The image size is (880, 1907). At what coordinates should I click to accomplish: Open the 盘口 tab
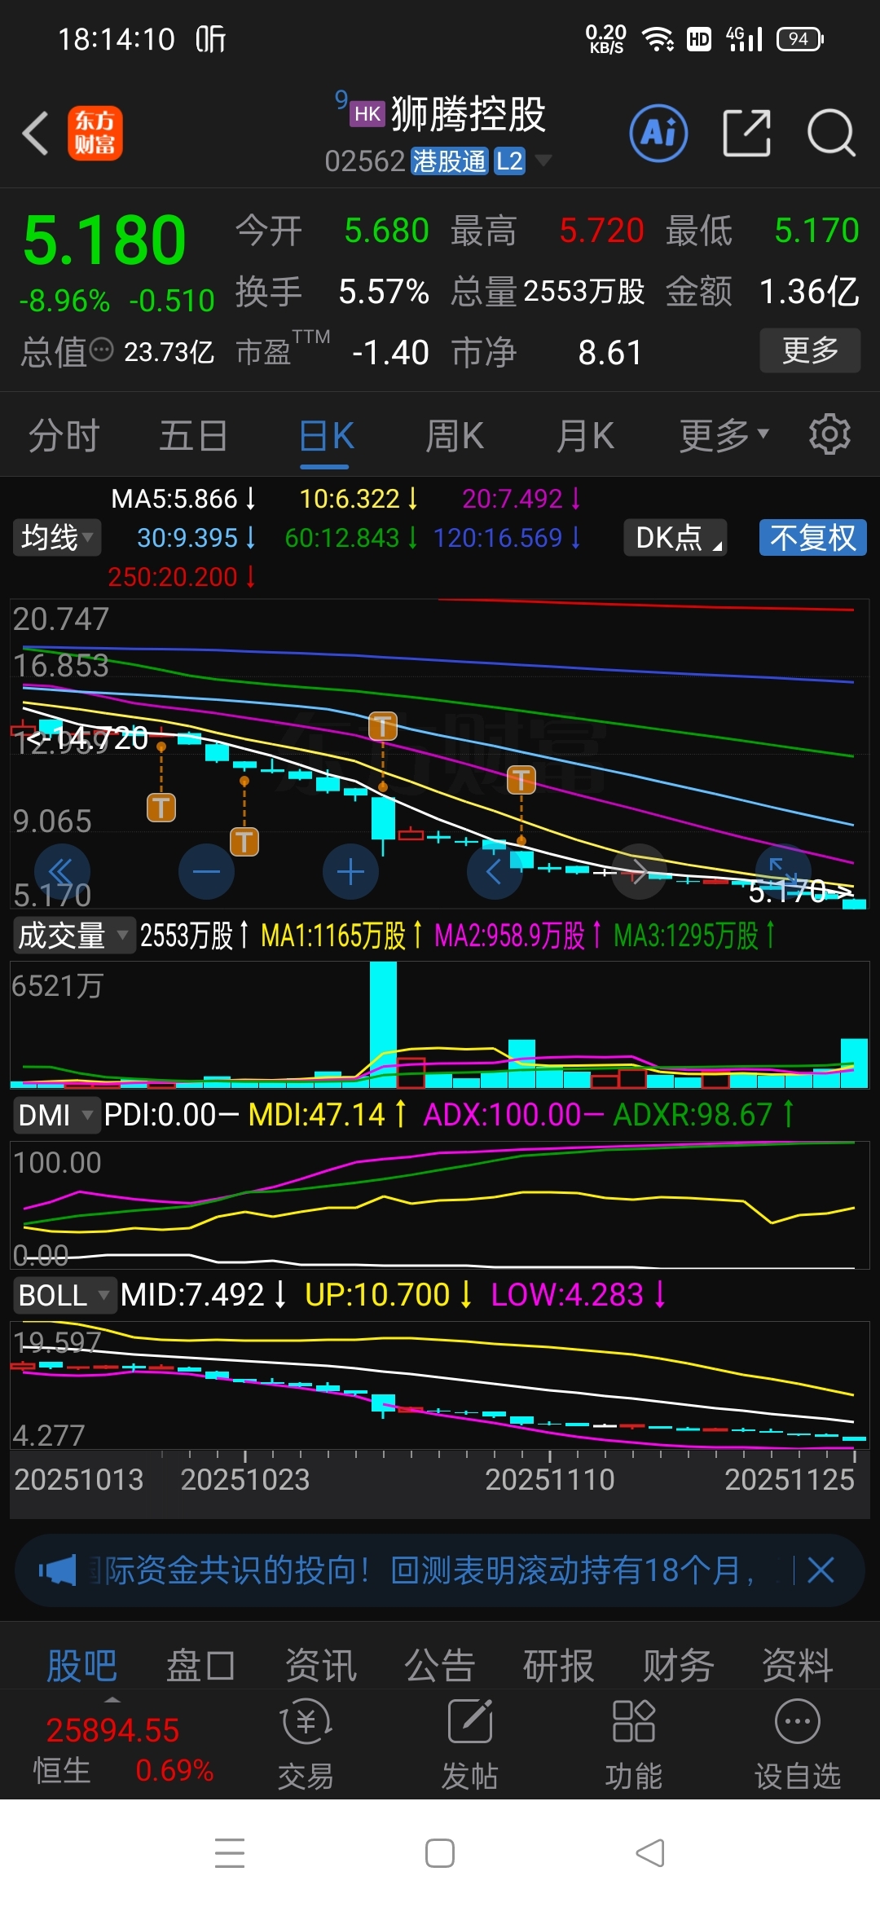point(200,1665)
